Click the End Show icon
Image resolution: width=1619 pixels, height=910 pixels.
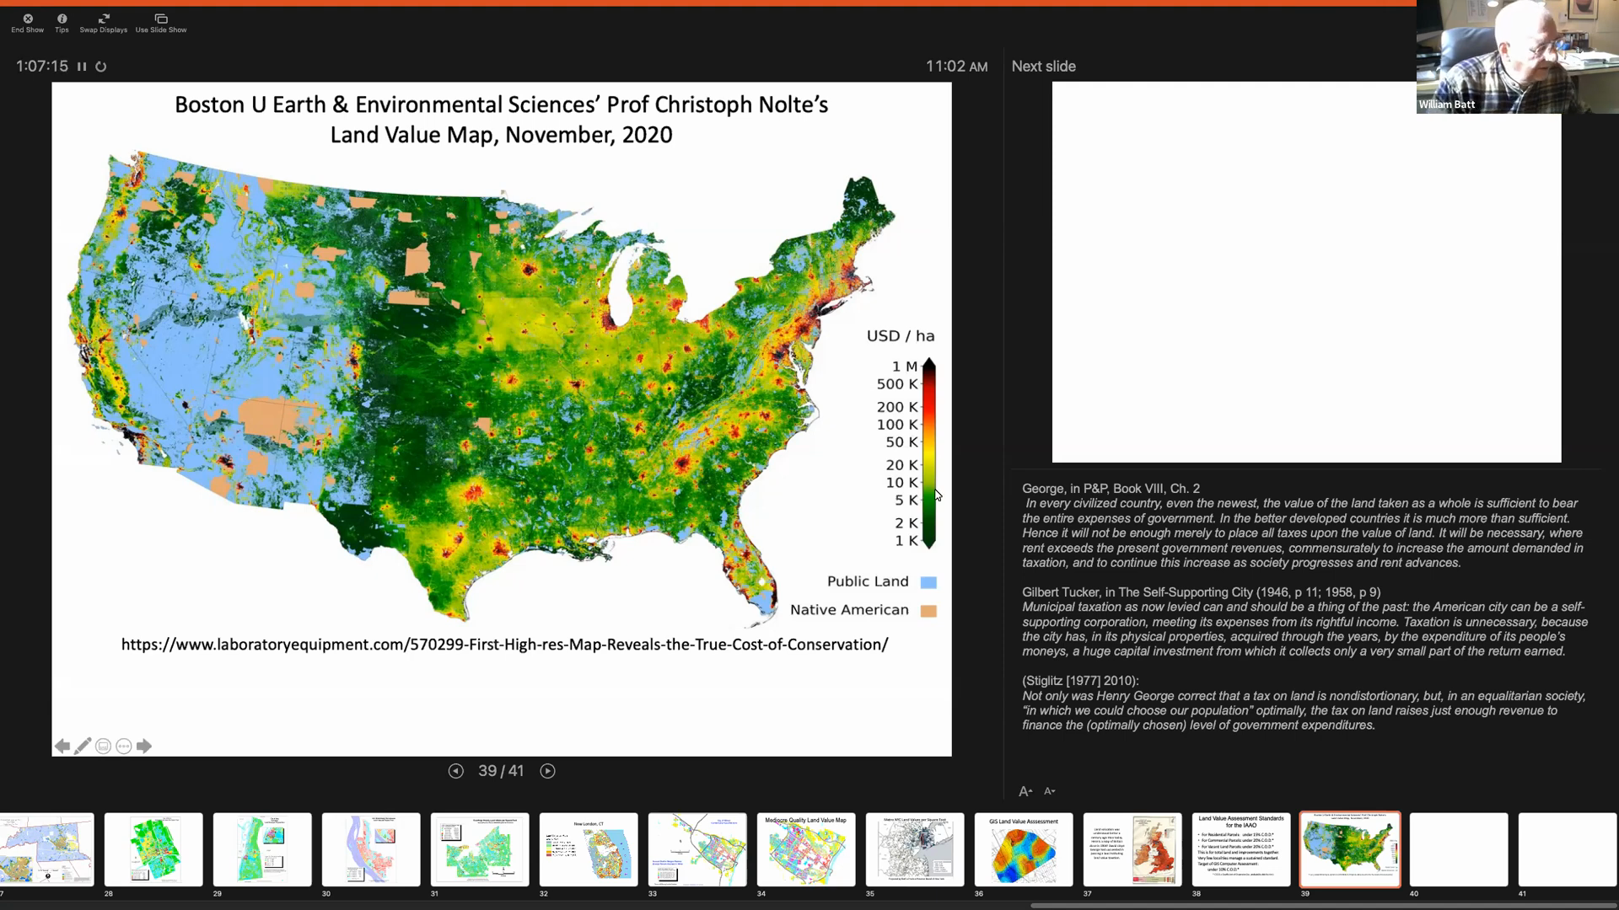click(x=27, y=18)
